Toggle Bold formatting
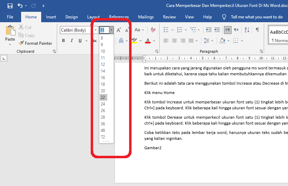288x186 pixels. click(63, 41)
